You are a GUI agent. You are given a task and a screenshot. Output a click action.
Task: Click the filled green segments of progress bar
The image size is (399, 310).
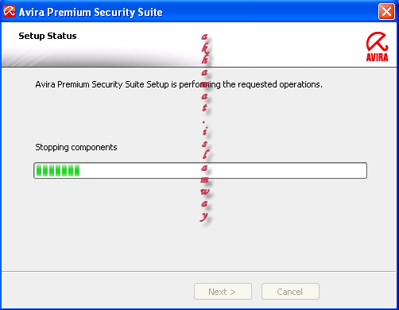58,170
